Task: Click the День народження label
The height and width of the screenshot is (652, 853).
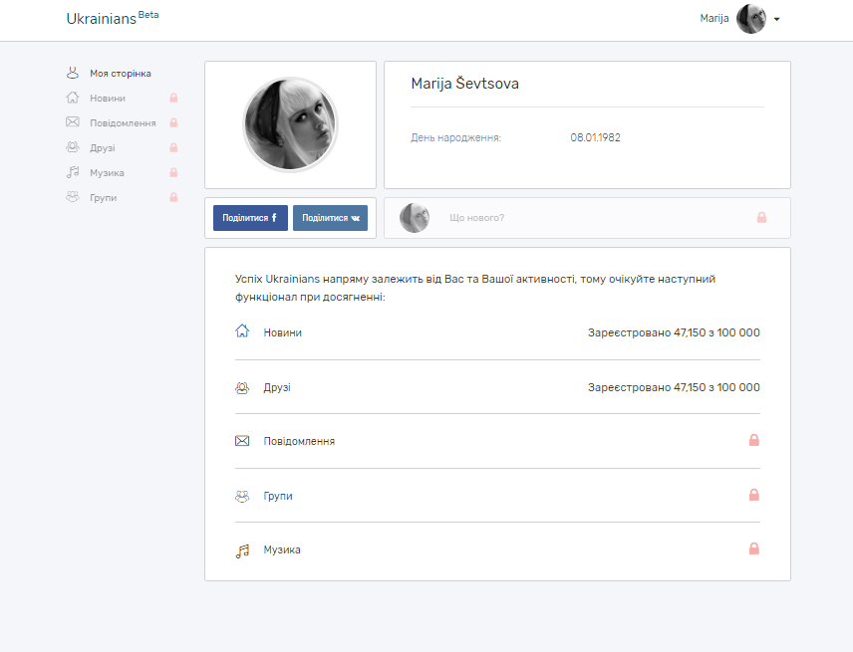Action: 455,138
